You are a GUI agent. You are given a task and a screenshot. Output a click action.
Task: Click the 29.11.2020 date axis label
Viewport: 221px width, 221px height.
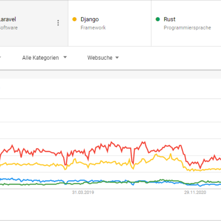[195, 192]
